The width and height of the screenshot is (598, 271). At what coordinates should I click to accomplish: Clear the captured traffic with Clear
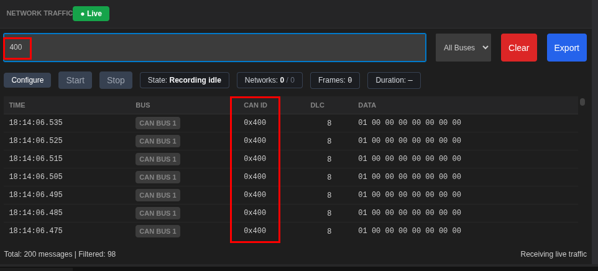coord(518,48)
